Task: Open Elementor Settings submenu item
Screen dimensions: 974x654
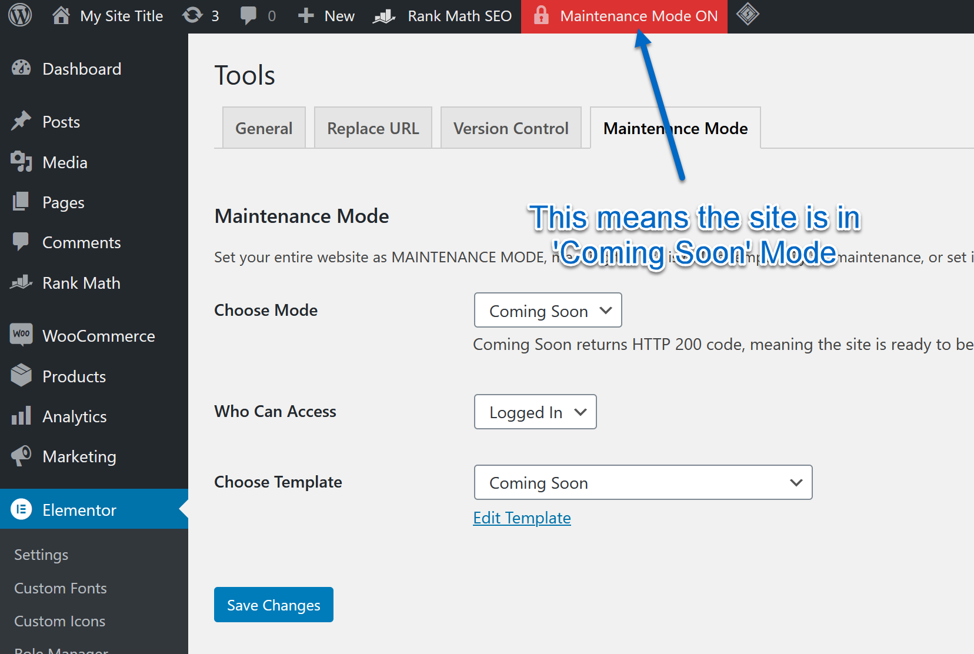Action: click(41, 555)
